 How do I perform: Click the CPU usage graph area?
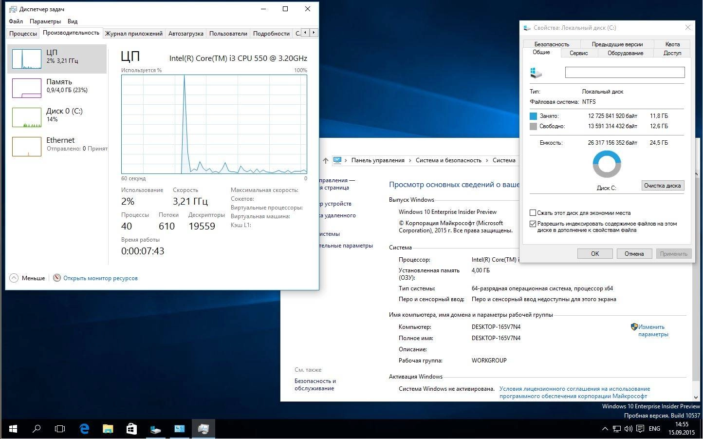point(214,124)
